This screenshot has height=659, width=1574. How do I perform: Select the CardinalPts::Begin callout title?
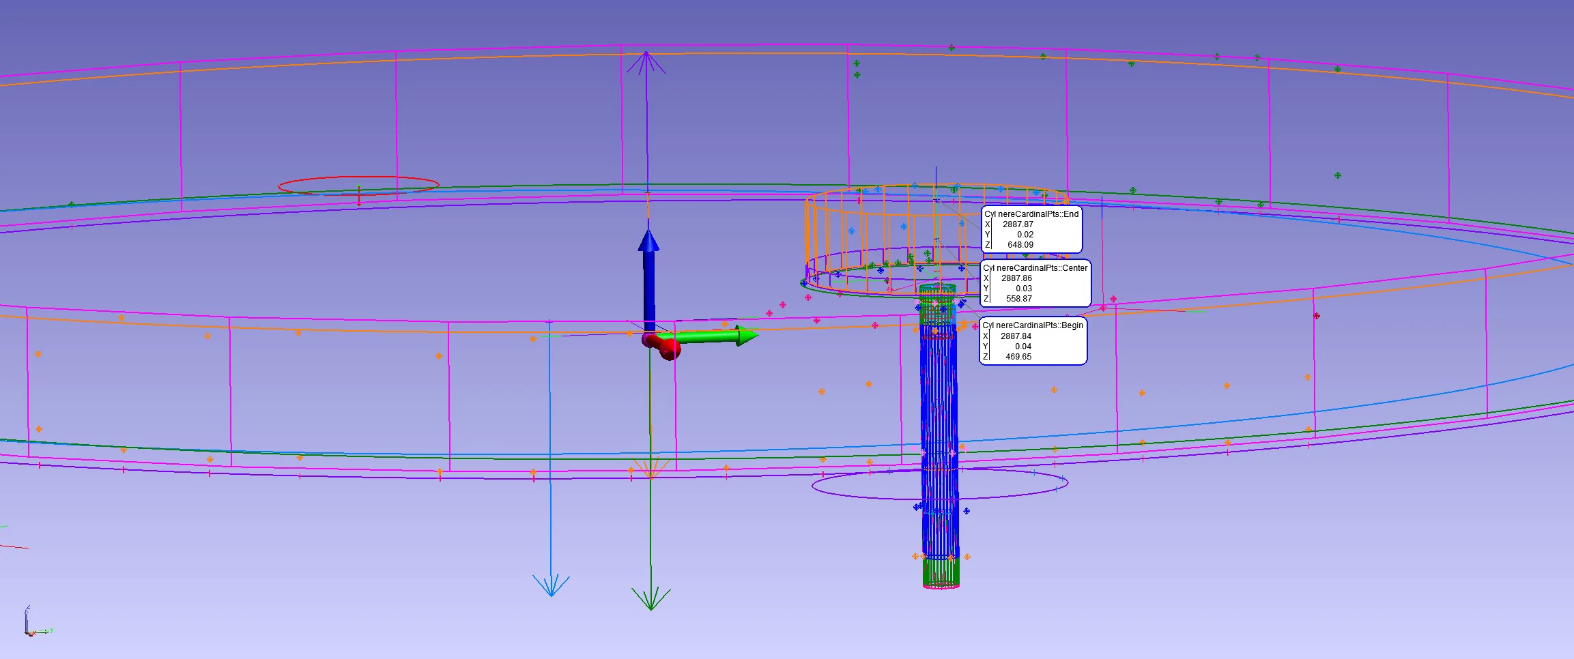point(1033,325)
